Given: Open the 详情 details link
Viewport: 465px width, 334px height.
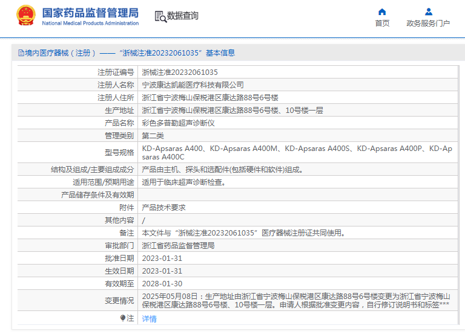Looking at the screenshot, I should click(x=149, y=319).
